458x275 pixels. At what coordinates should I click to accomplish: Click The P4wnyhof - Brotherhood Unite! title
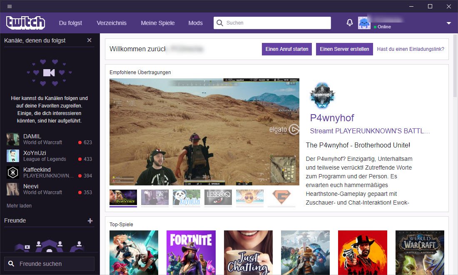click(x=358, y=145)
